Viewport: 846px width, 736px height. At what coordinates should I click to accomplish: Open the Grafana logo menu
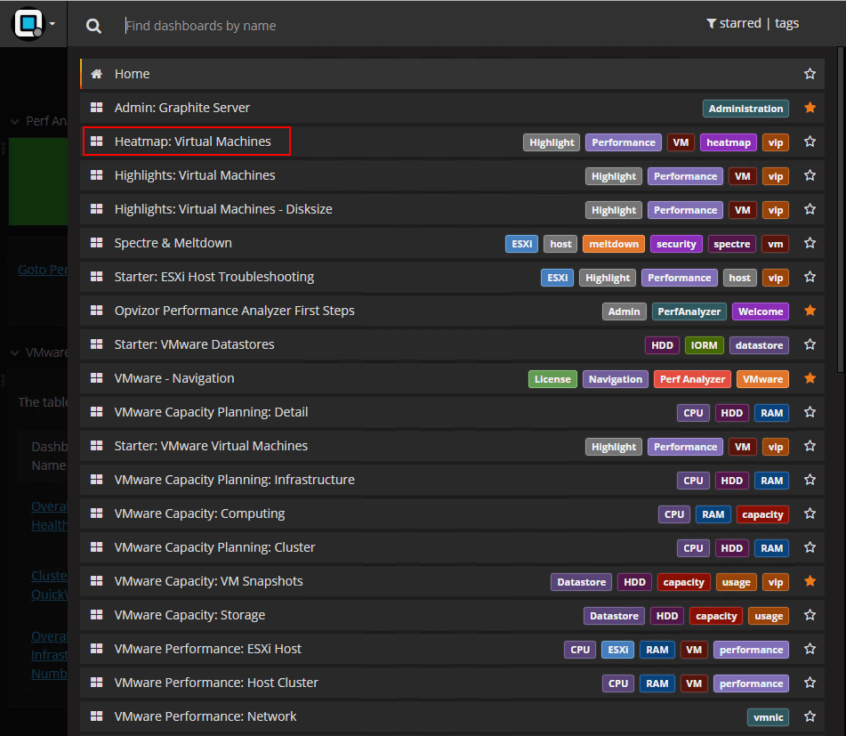[27, 24]
